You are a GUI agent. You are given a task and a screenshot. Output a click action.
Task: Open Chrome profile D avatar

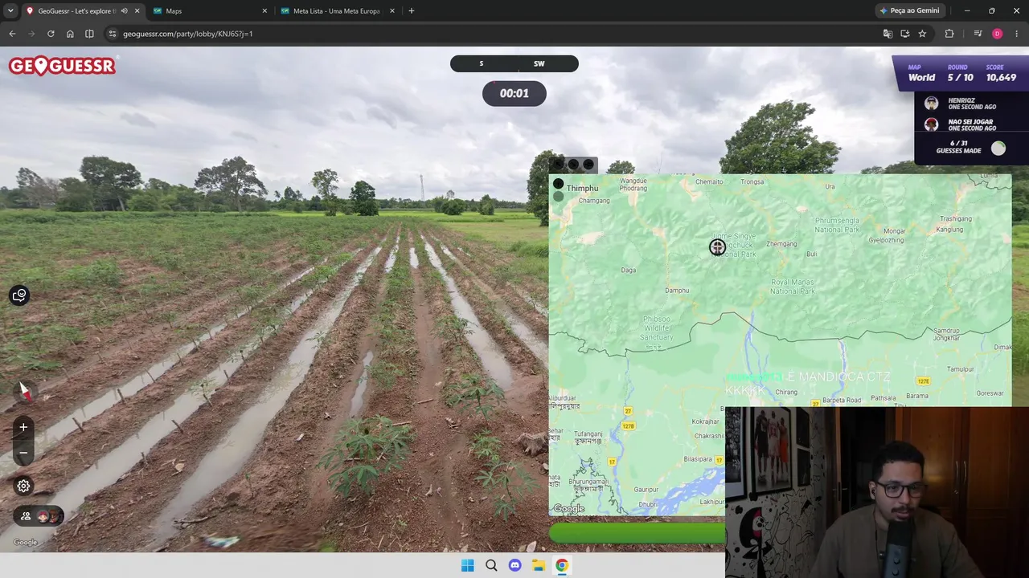point(998,34)
